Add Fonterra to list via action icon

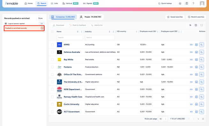pos(202,67)
